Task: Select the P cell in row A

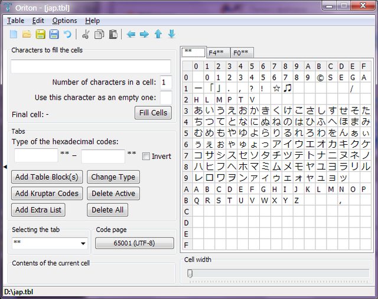Action: [x=365, y=189]
